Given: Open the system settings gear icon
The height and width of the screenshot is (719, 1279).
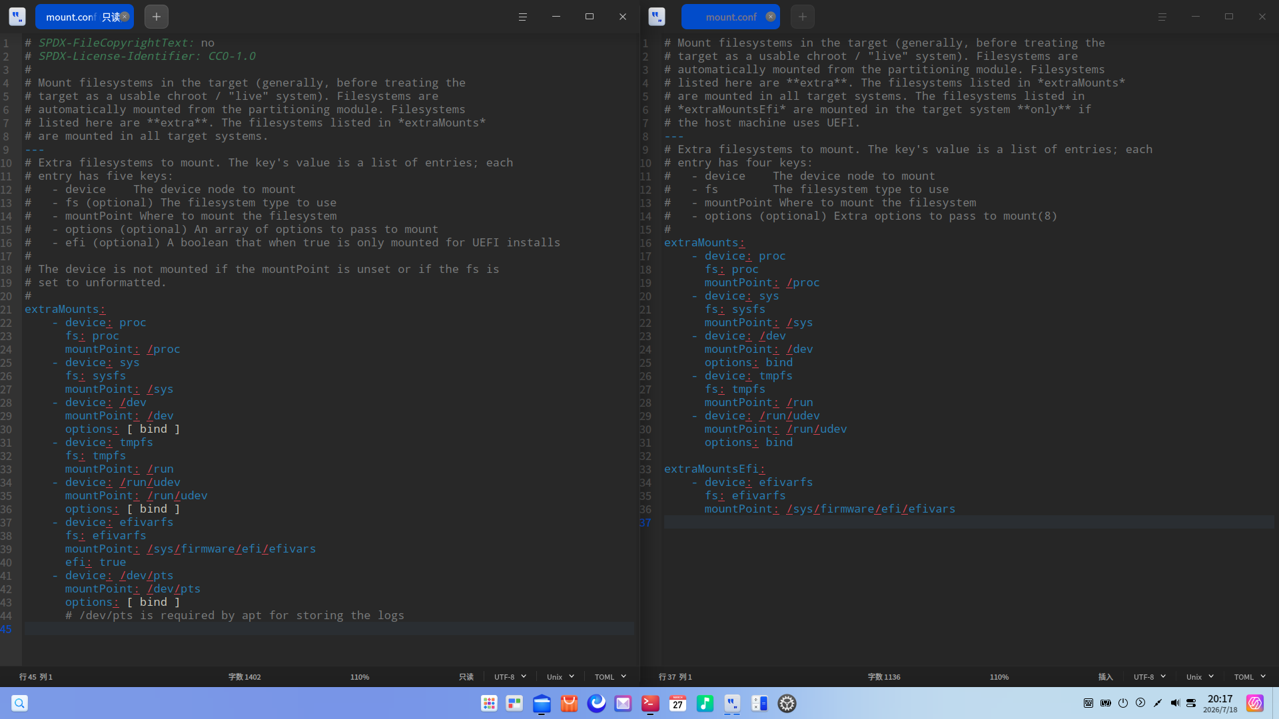Looking at the screenshot, I should click(787, 703).
